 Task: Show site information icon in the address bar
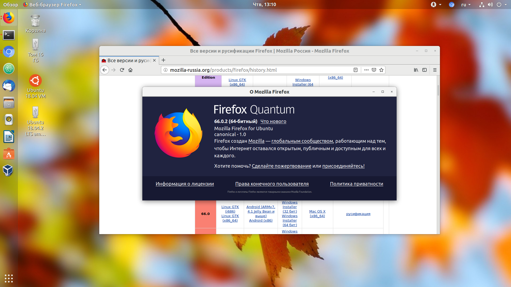[165, 70]
